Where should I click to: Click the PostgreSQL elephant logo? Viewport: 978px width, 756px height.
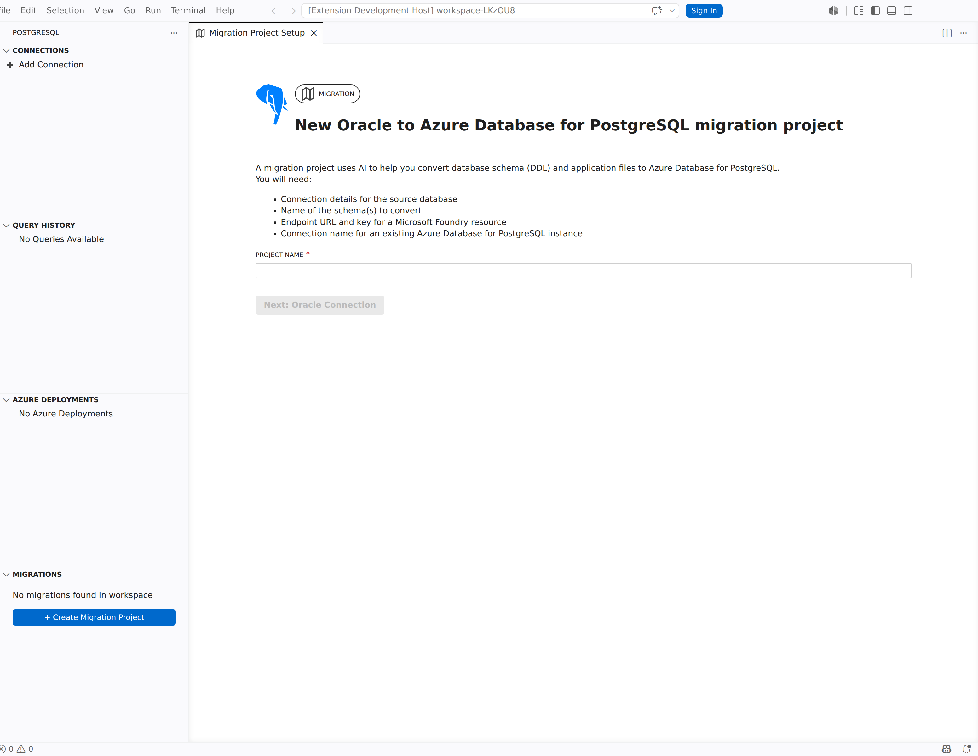pos(272,104)
